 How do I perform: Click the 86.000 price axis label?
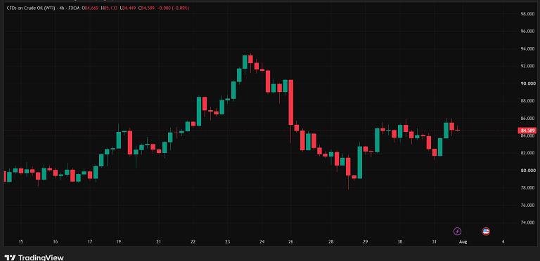(527, 118)
